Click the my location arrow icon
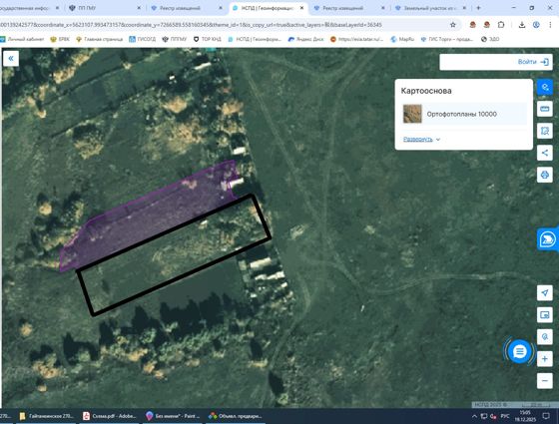The width and height of the screenshot is (559, 424). (544, 293)
